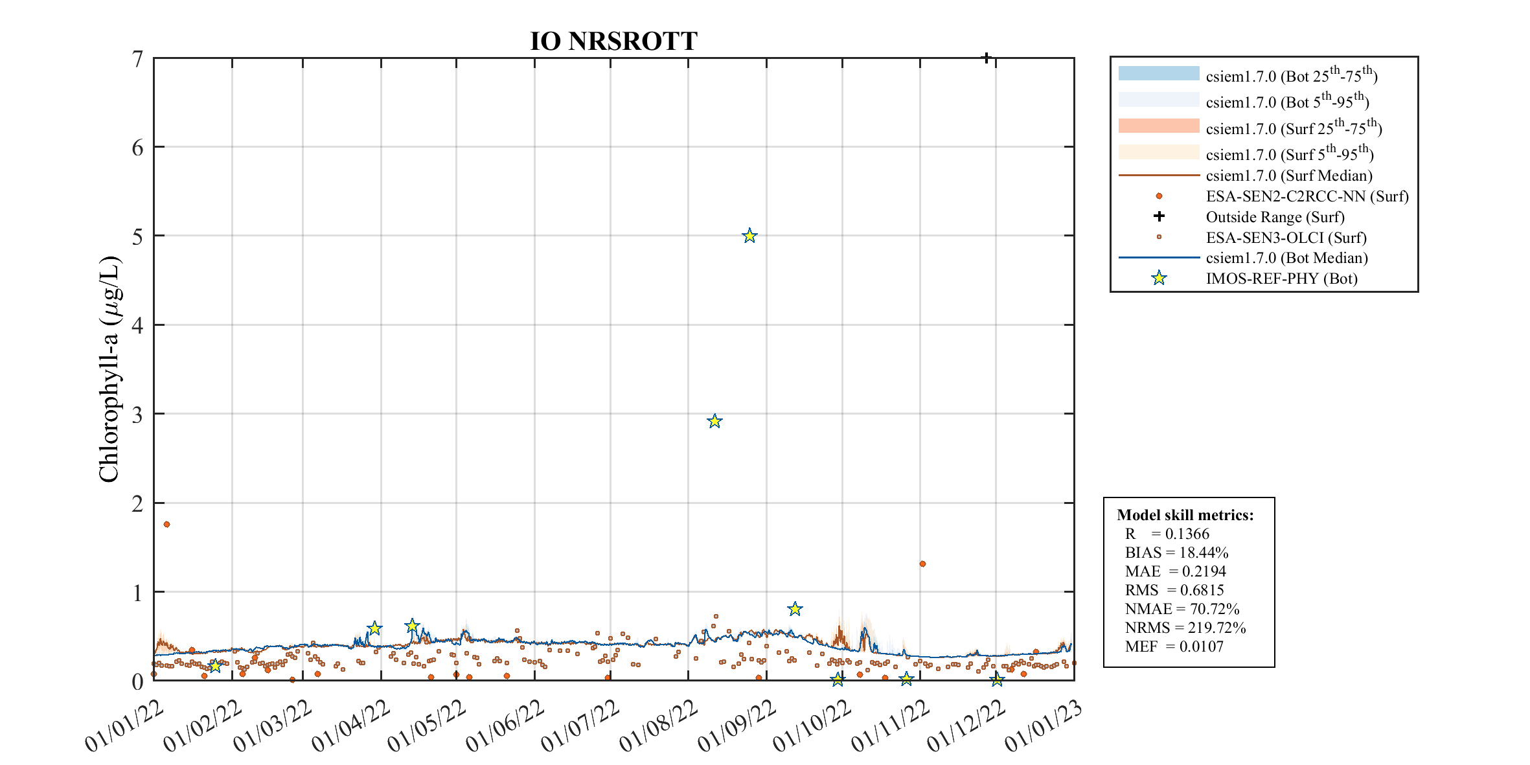Click the blue Bot 25th-75th legend swatch

[1159, 74]
